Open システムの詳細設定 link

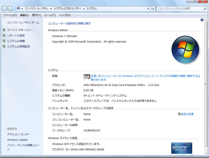[x=18, y=47]
